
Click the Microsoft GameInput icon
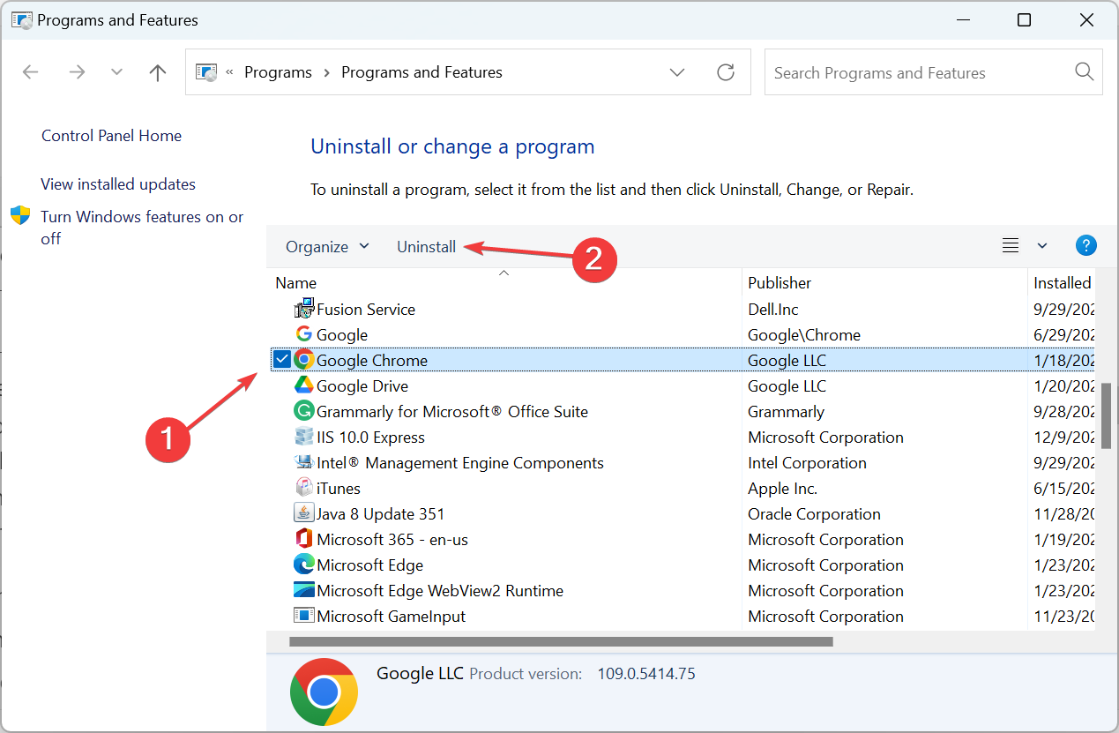coord(303,616)
